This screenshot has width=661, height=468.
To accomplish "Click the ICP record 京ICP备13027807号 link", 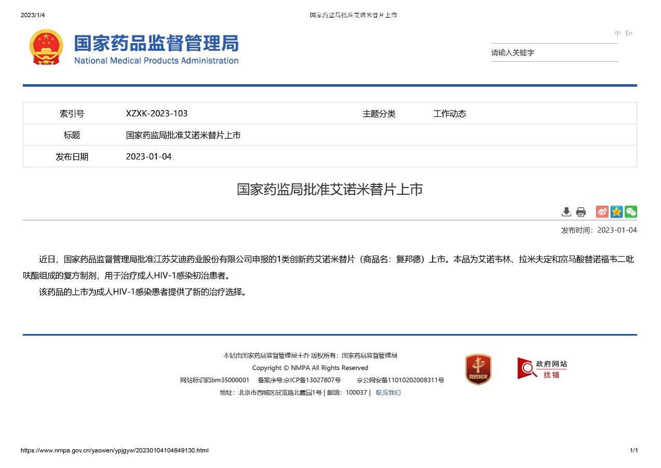I will coord(312,380).
